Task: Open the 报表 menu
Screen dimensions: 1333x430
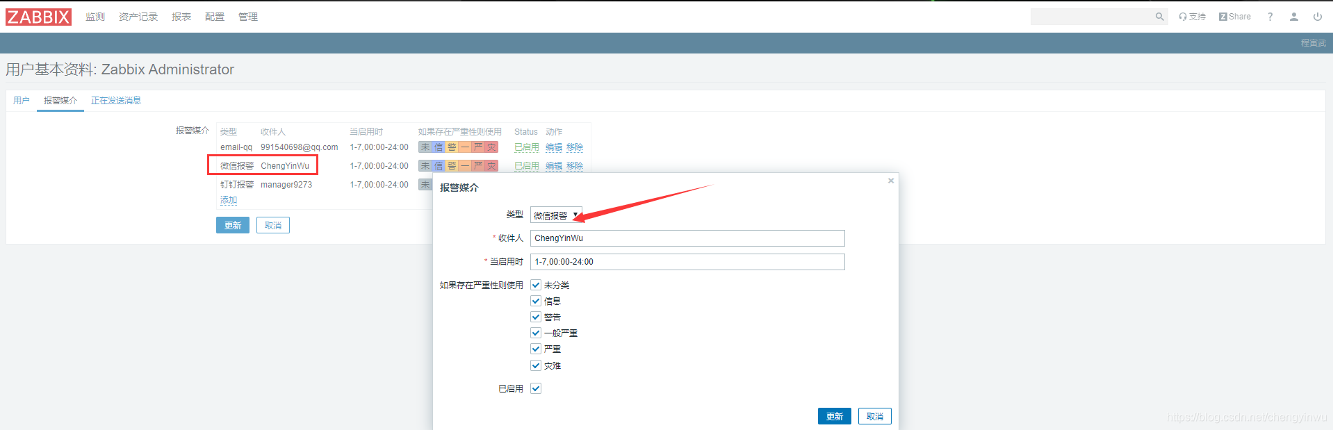Action: point(181,17)
